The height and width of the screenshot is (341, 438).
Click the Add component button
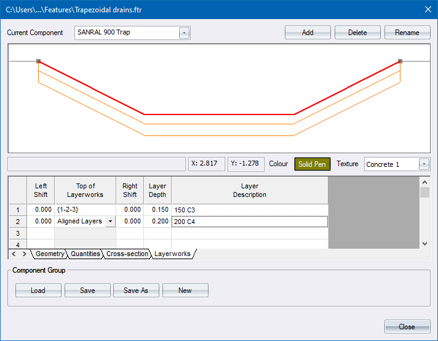[x=308, y=33]
